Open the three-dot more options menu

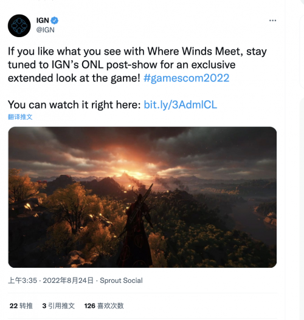[272, 21]
